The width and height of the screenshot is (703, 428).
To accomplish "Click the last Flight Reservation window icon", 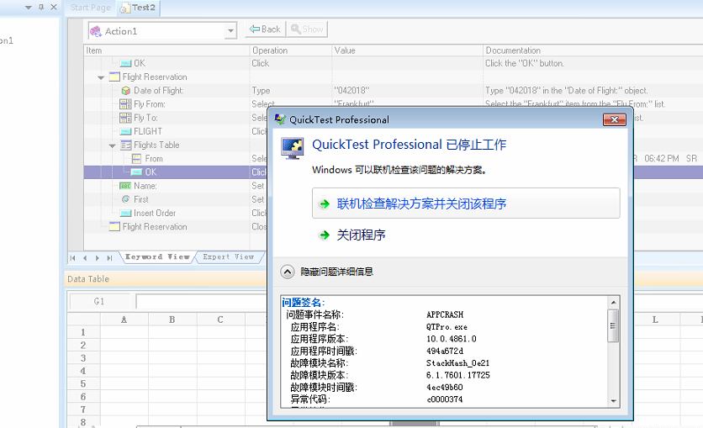I will click(x=114, y=227).
